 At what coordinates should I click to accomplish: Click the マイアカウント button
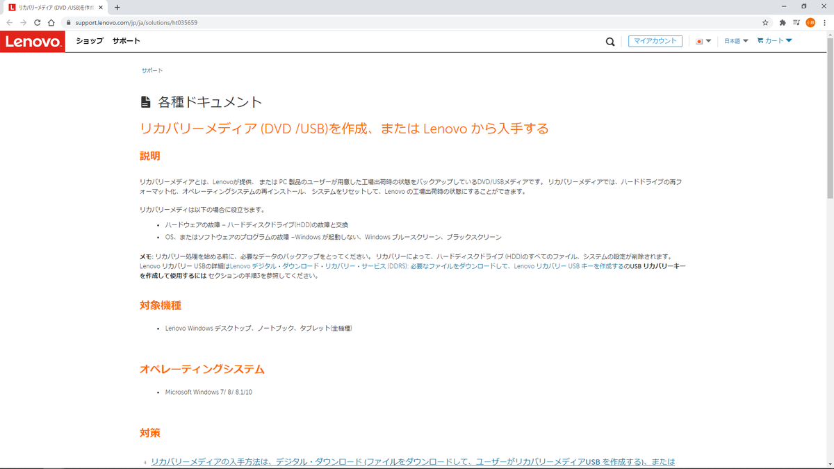[655, 41]
